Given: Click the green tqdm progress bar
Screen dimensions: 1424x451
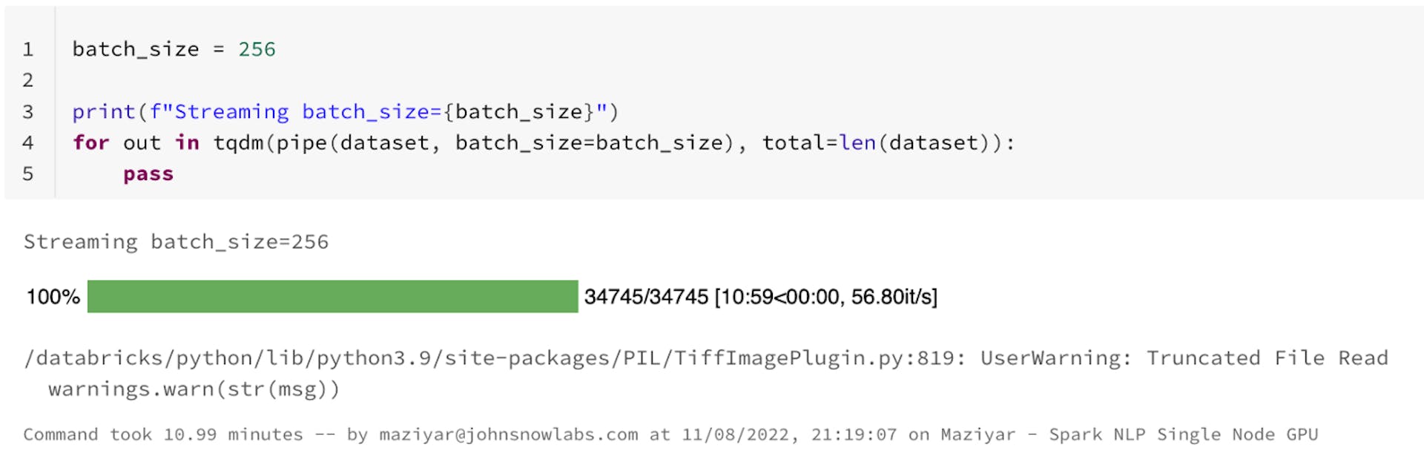Looking at the screenshot, I should pyautogui.click(x=332, y=297).
